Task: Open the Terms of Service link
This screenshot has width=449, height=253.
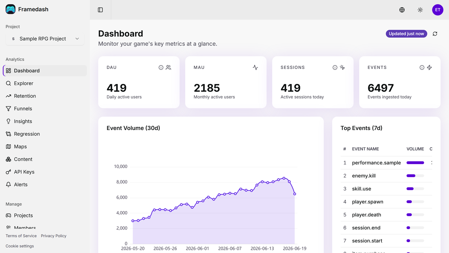Action: tap(21, 236)
